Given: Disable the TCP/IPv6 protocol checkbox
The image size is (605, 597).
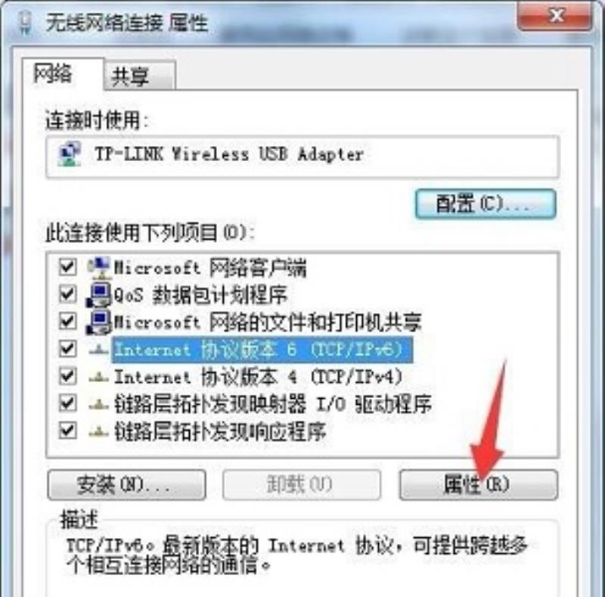Looking at the screenshot, I should [x=67, y=349].
